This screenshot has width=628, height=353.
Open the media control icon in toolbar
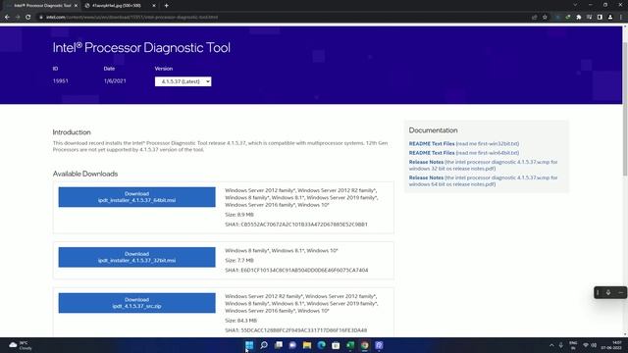click(x=589, y=18)
